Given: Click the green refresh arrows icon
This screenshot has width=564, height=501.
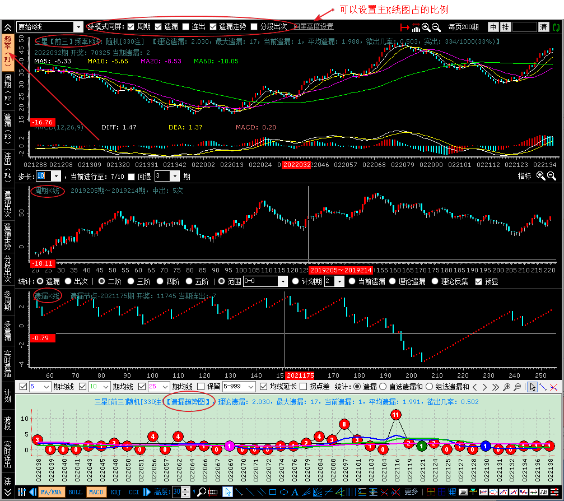Looking at the screenshot, I should click(556, 27).
